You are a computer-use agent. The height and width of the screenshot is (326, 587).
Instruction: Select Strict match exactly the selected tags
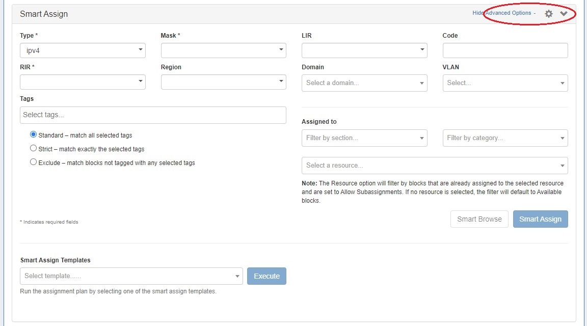pos(34,149)
